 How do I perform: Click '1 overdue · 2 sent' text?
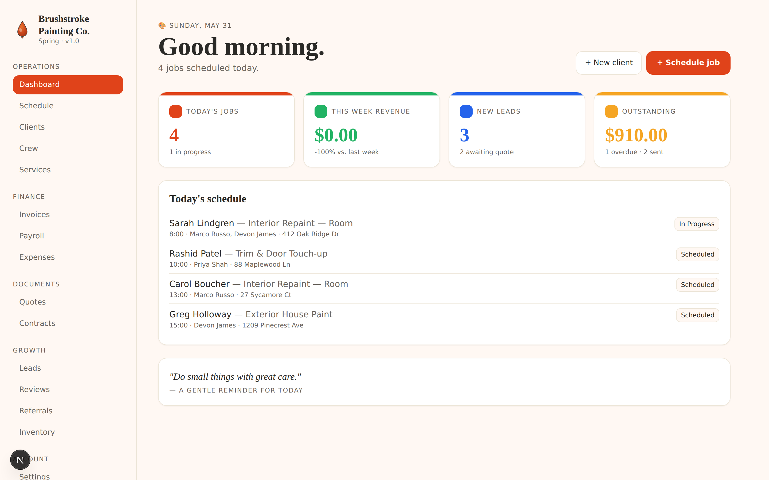pos(634,152)
